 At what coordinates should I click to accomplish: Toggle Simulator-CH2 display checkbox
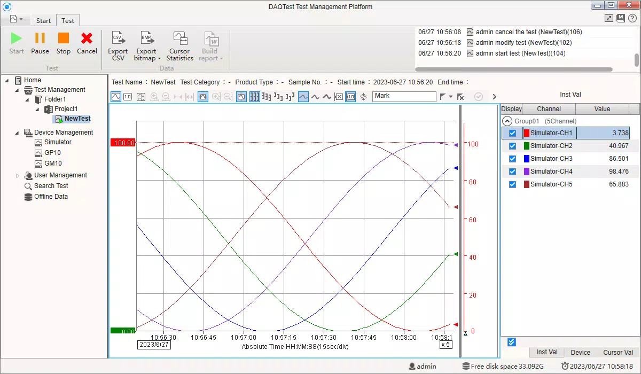[x=513, y=146]
